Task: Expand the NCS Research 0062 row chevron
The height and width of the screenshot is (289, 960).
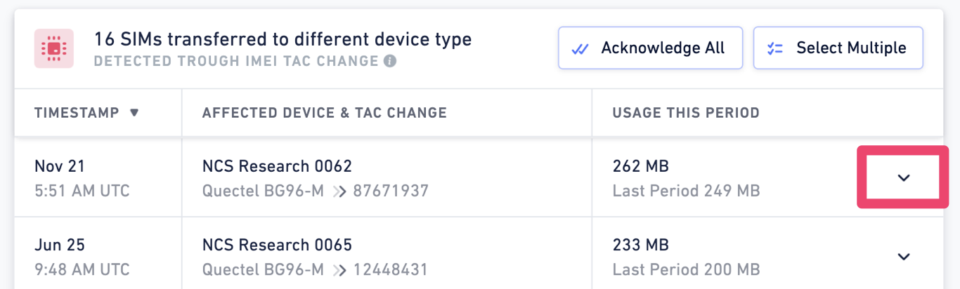Action: 904,177
